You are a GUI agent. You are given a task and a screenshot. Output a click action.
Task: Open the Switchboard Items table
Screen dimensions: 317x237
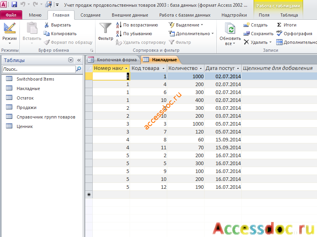(x=35, y=79)
